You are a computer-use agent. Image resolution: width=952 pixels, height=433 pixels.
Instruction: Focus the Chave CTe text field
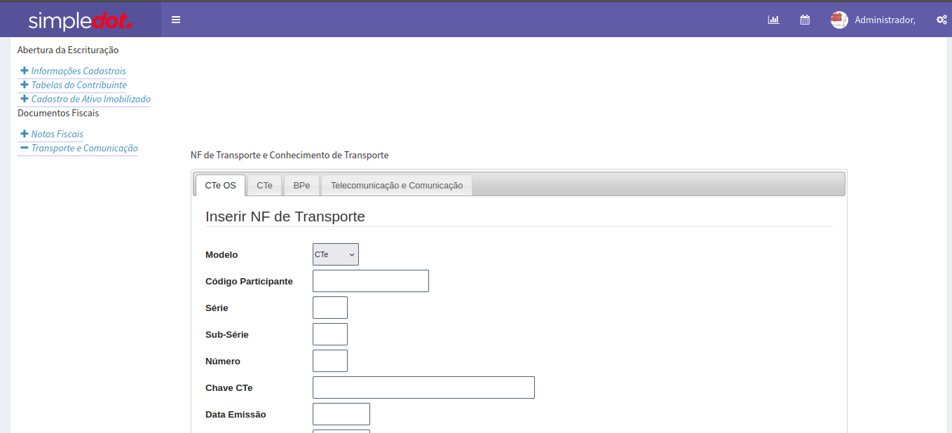[423, 387]
